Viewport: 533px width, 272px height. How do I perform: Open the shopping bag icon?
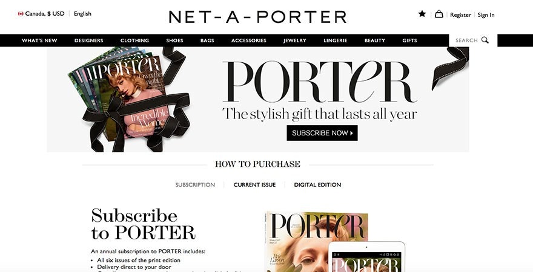[439, 14]
